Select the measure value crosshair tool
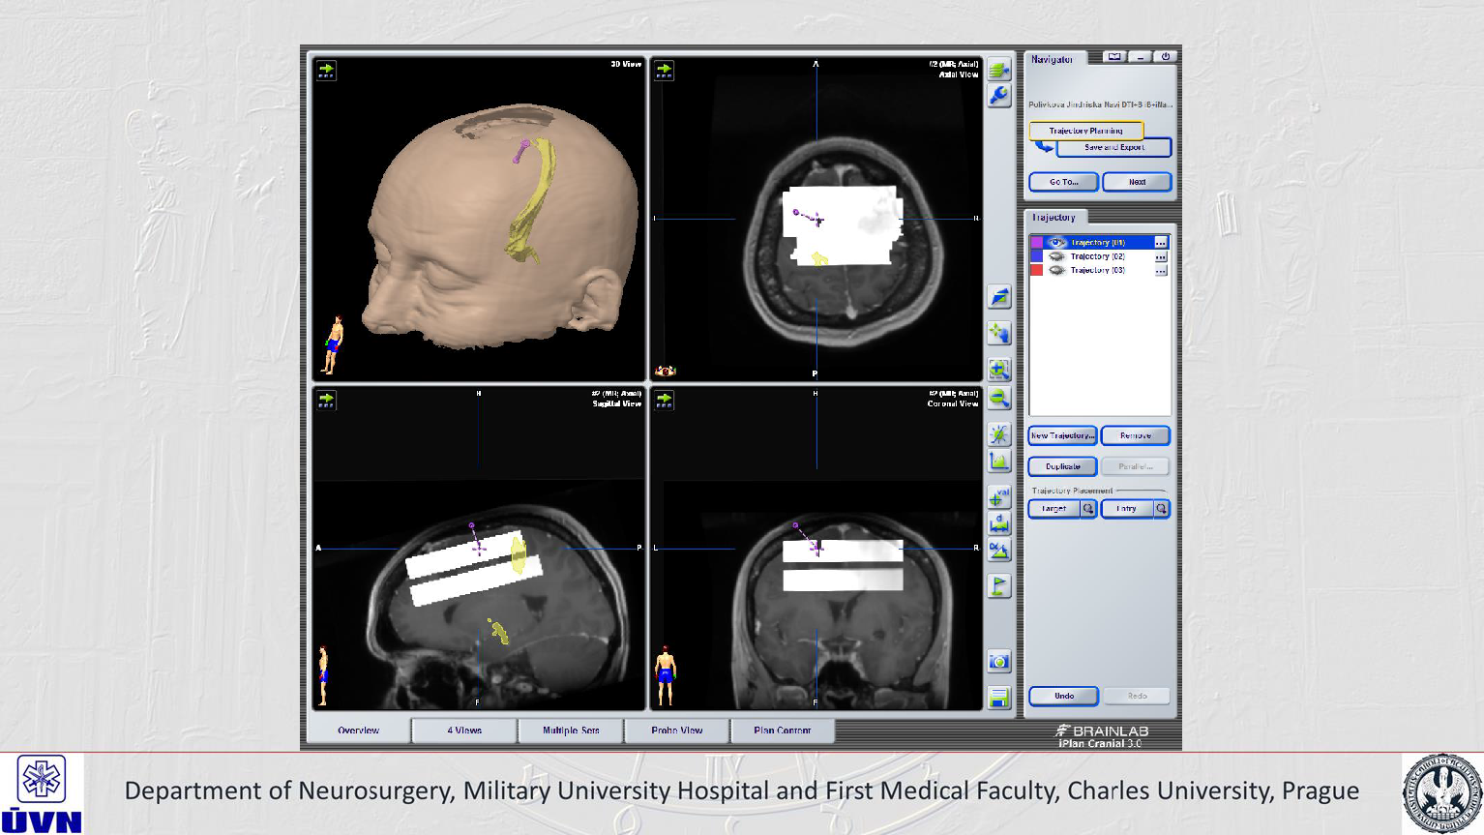The image size is (1484, 835). [998, 497]
